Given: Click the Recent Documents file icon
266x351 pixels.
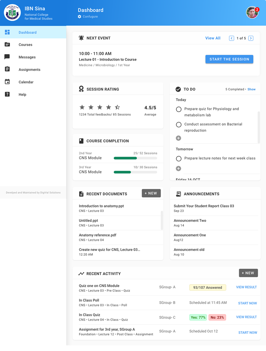Looking at the screenshot, I should click(81, 194).
